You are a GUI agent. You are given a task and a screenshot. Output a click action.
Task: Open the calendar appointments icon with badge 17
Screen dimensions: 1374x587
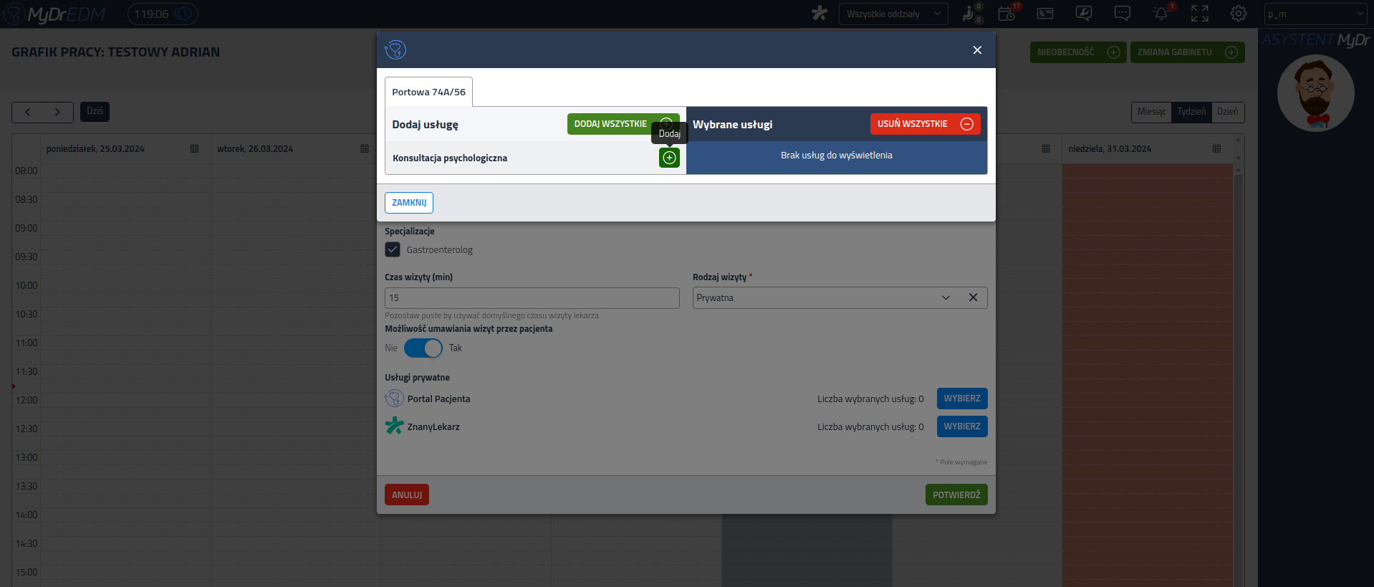click(1008, 14)
